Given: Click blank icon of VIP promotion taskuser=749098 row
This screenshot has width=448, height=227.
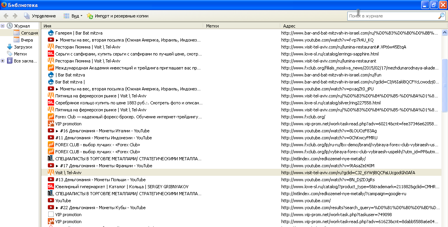Looking at the screenshot, I should click(51, 215).
